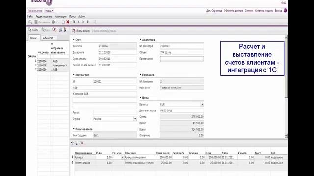Image resolution: width=314 pixels, height=176 pixels.
Task: Click the find magnifier icon in main toolbar
Action: tap(30, 22)
